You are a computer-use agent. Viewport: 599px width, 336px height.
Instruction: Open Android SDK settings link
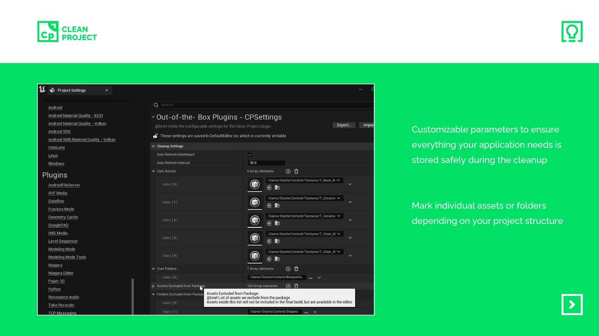click(59, 132)
